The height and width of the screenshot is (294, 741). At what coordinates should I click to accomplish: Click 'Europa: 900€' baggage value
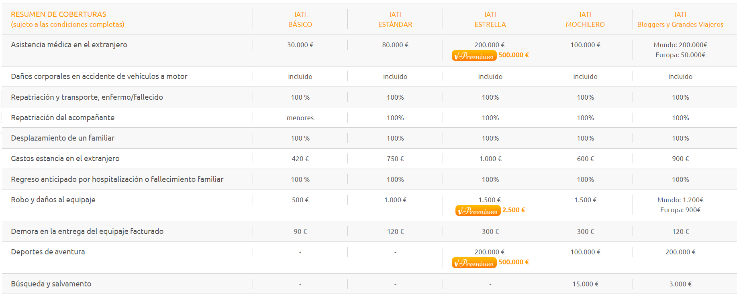coord(680,210)
